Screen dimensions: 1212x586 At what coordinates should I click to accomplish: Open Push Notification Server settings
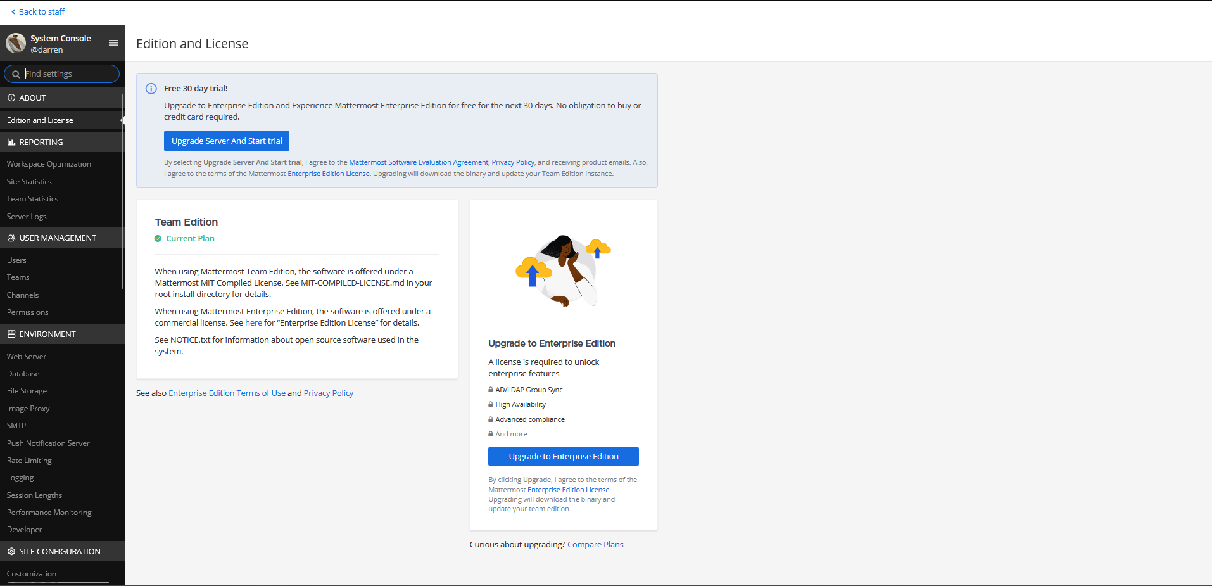tap(48, 443)
